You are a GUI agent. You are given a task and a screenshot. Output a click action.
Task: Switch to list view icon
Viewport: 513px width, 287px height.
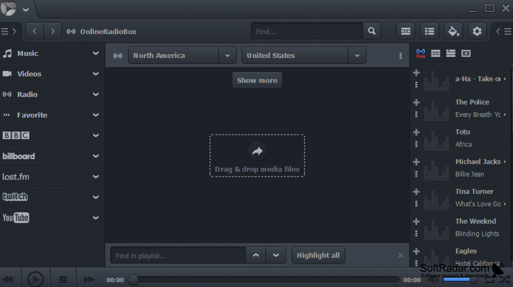[x=429, y=31]
